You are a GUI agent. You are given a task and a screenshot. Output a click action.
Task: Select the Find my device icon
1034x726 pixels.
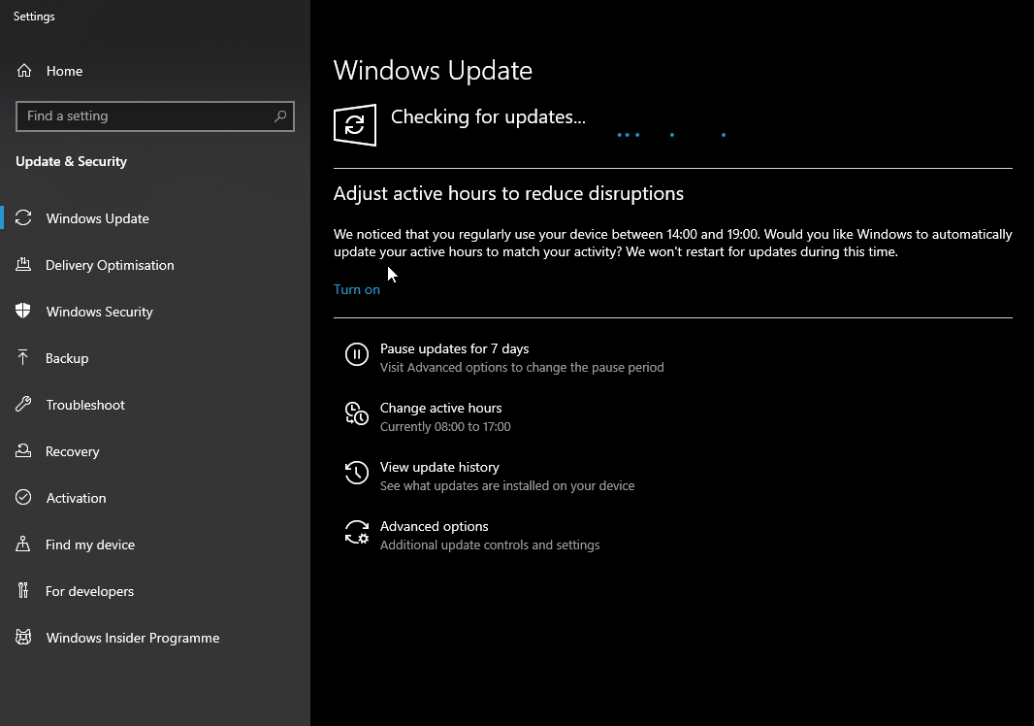click(23, 544)
